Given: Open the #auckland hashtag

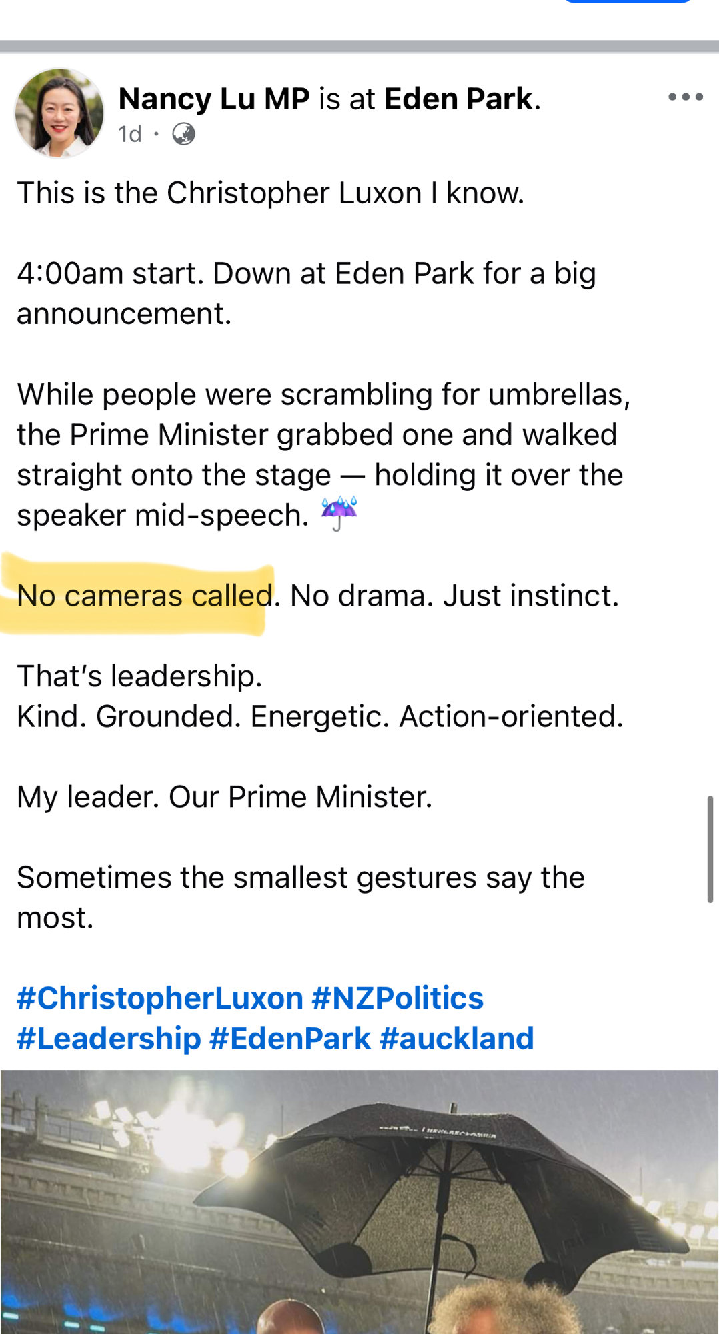Looking at the screenshot, I should click(457, 1039).
